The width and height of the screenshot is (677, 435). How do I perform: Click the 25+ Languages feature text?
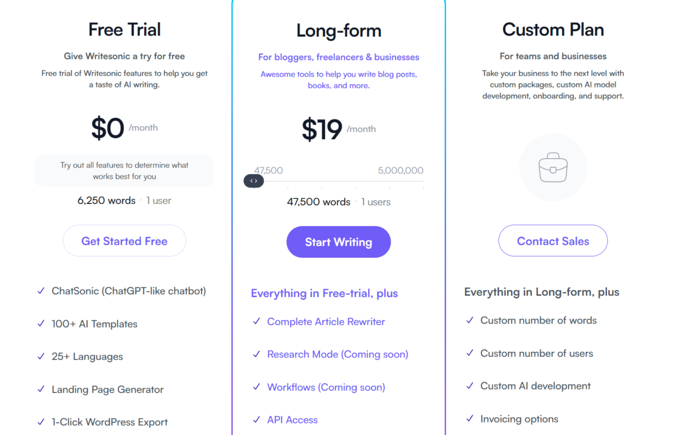87,357
